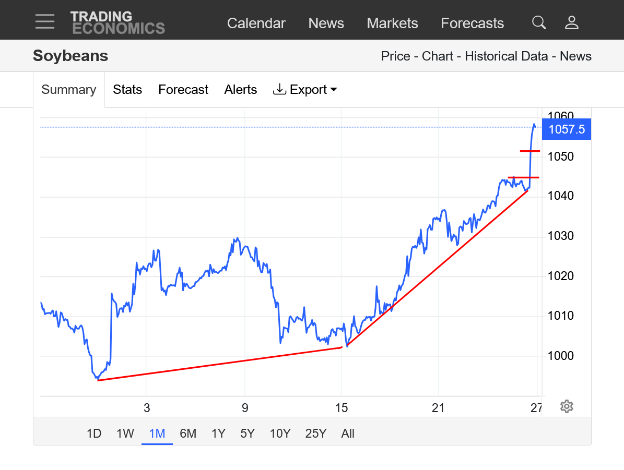Open the user account icon
Screen dimensions: 624x470
coord(572,22)
